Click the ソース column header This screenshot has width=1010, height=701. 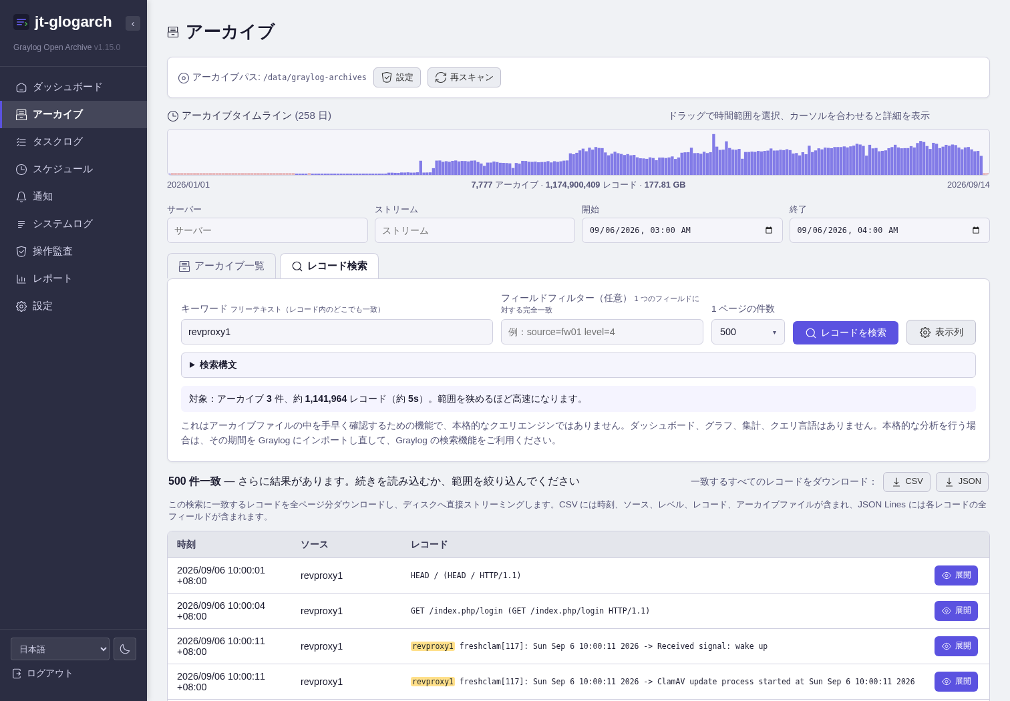point(314,545)
